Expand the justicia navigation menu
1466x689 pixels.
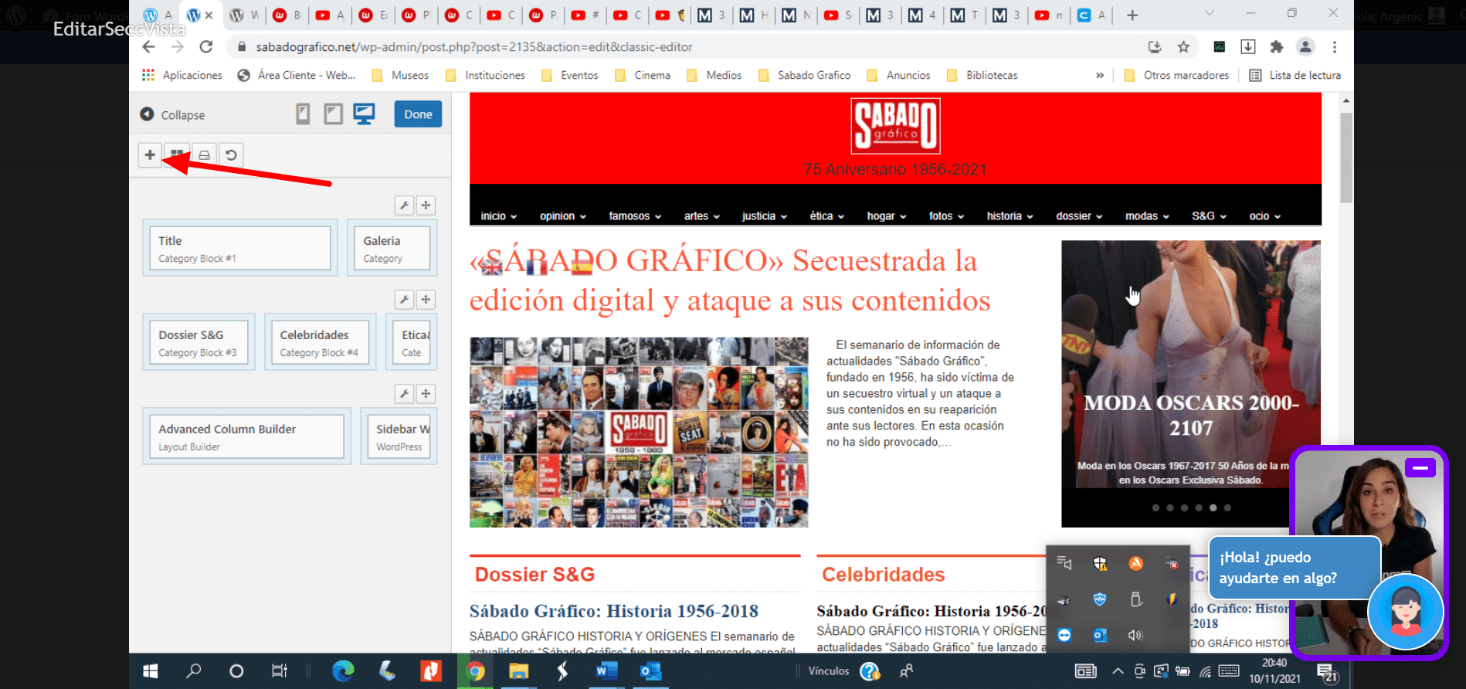pos(764,216)
